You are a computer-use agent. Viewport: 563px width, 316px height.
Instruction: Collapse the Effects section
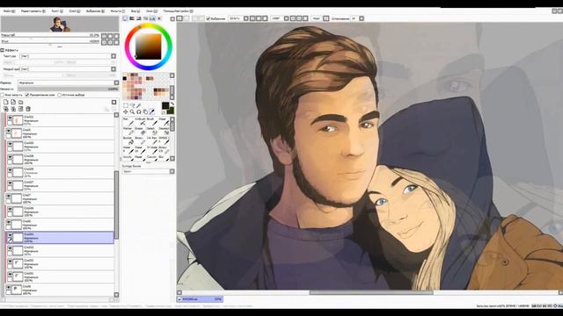tap(2, 50)
